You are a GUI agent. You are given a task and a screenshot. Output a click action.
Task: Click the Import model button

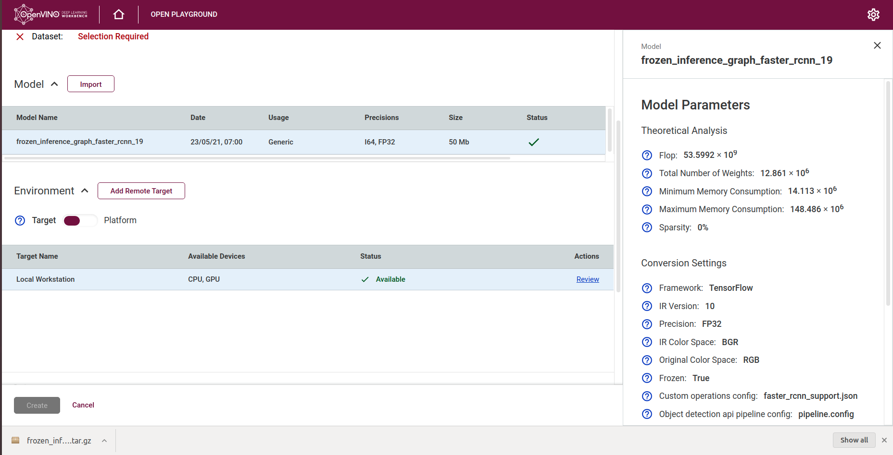point(91,84)
